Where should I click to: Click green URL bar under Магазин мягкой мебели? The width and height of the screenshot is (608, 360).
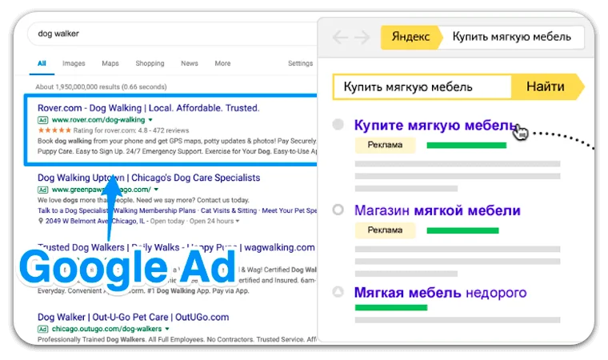tap(462, 231)
